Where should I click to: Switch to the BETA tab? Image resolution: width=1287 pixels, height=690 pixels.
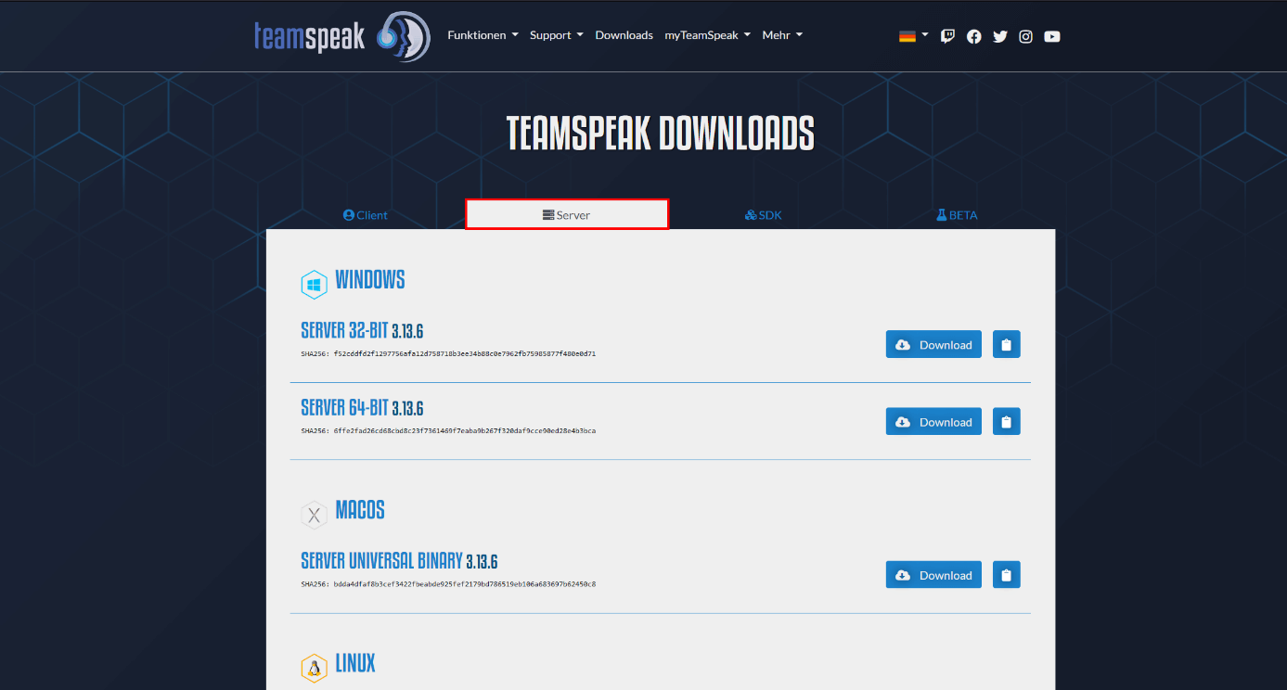click(x=957, y=214)
